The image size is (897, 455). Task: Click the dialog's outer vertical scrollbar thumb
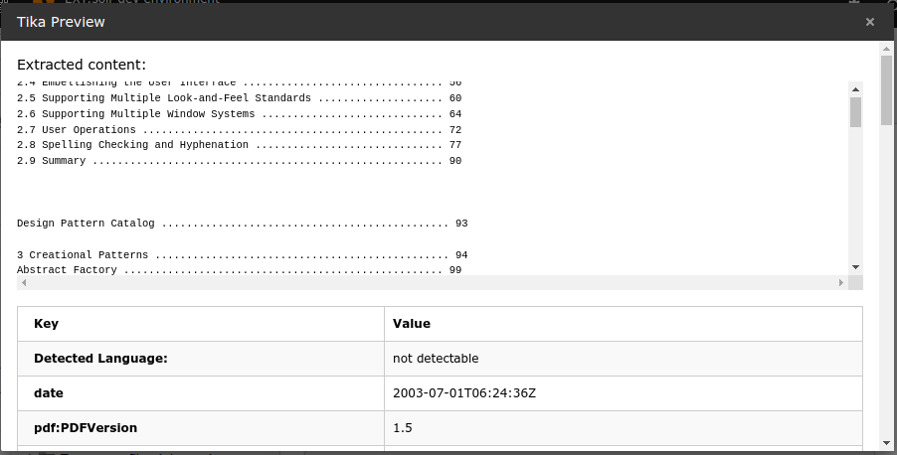coord(886,89)
